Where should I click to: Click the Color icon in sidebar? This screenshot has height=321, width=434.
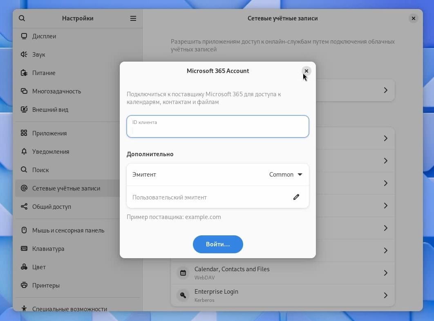tap(24, 267)
